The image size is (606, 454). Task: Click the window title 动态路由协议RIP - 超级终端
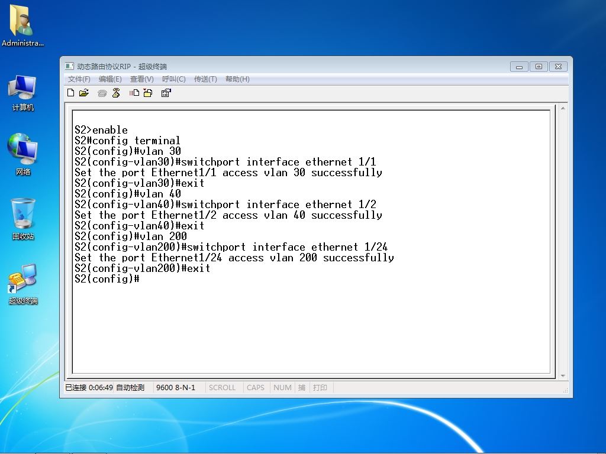122,66
